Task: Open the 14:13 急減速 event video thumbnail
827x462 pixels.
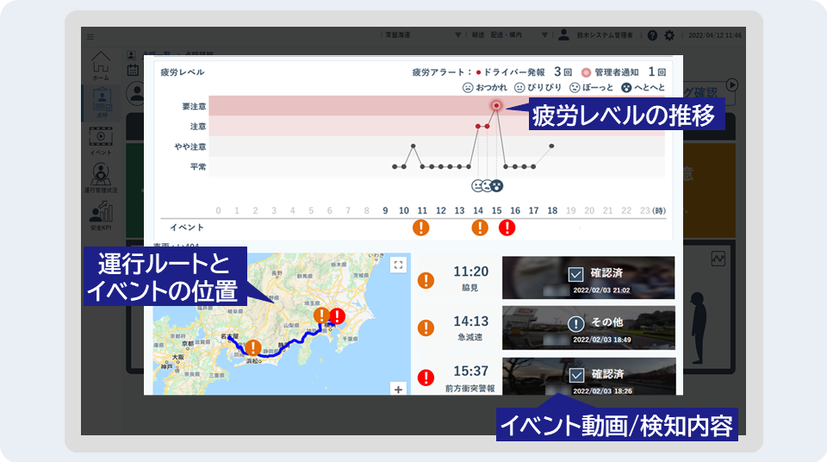Action: pyautogui.click(x=588, y=328)
